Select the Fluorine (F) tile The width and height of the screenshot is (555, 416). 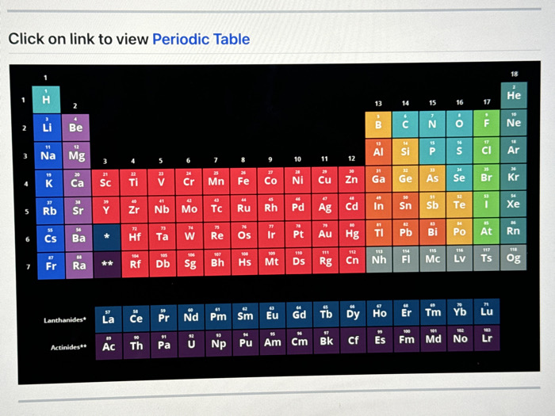coord(487,123)
